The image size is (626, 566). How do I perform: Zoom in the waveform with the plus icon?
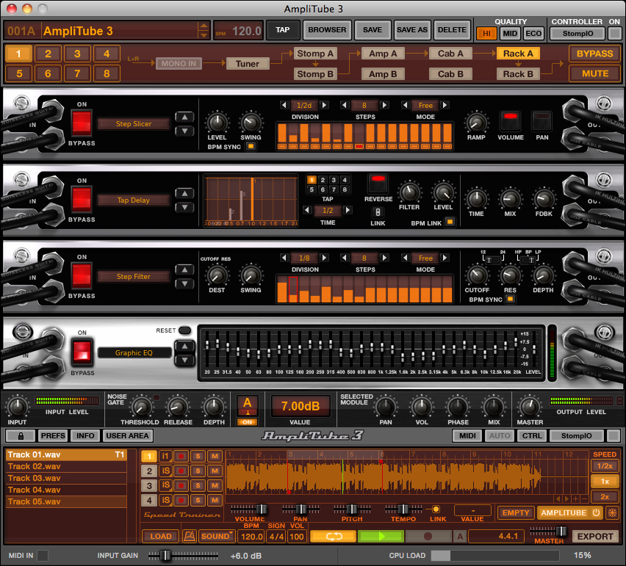576,499
